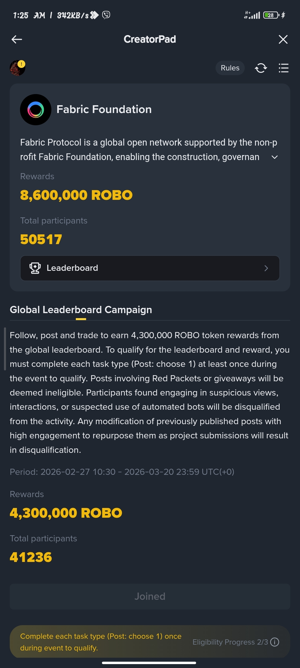300x668 pixels.
Task: Tap the Eligibility Progress info icon
Action: (275, 642)
